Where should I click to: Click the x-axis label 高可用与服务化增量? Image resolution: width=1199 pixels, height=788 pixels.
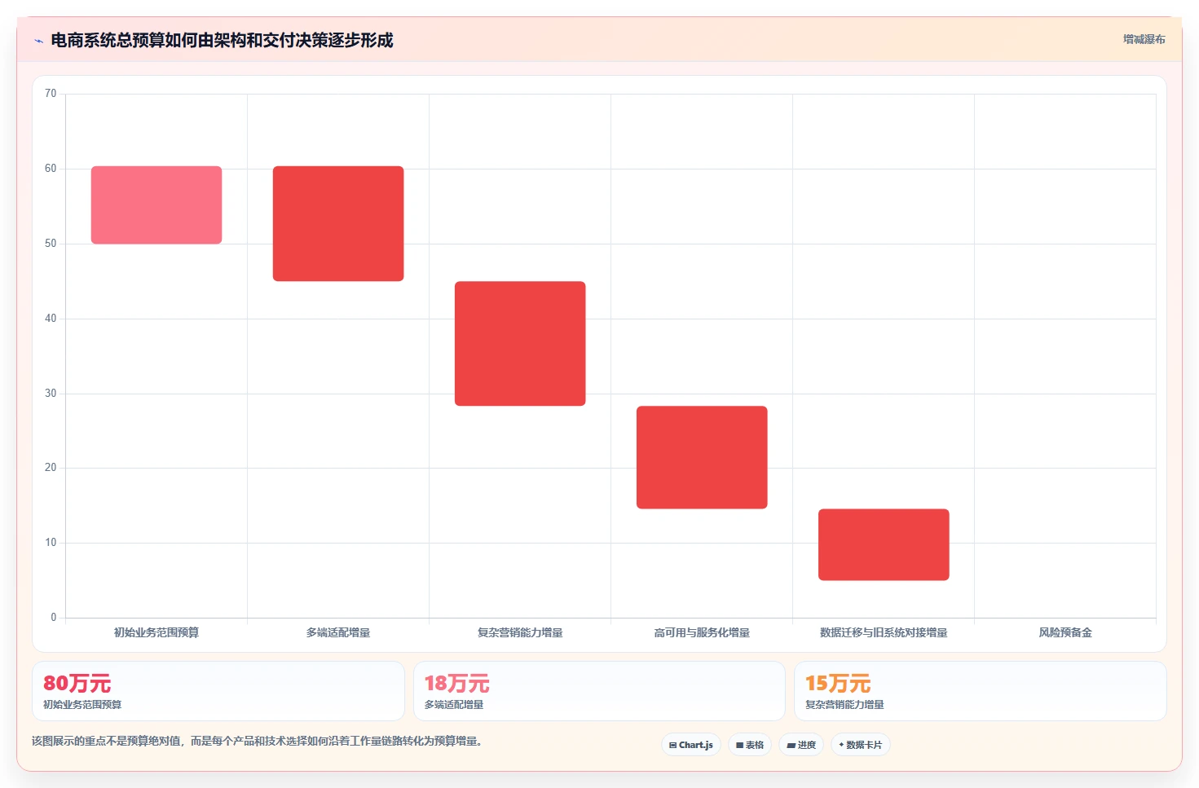702,632
